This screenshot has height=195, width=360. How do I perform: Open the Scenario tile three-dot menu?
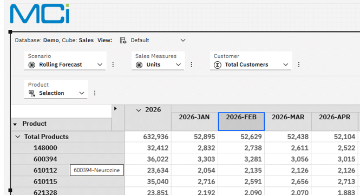pos(113,64)
